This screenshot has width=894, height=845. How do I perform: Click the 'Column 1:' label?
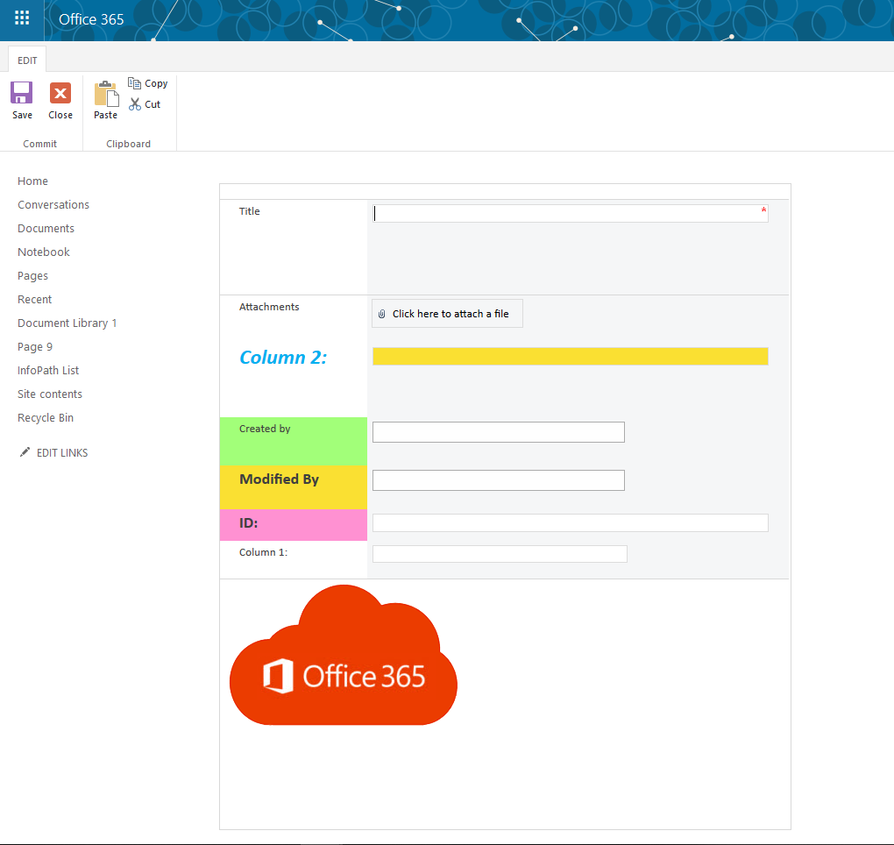coord(263,552)
